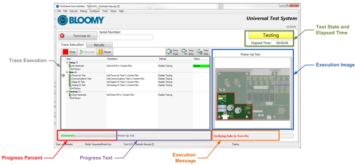Click the Step Into button

[188, 52]
